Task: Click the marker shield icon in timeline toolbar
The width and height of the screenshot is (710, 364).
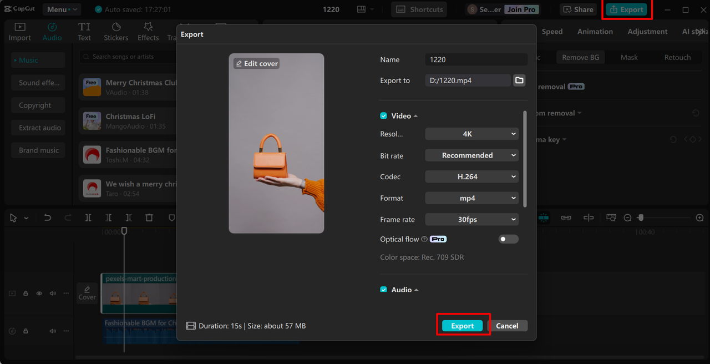Action: pos(171,218)
